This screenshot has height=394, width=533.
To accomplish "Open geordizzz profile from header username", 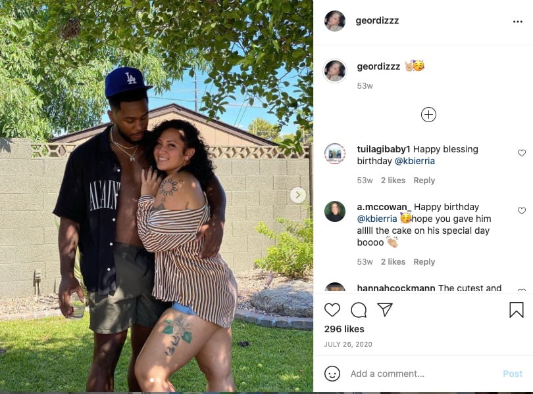I will [x=377, y=21].
